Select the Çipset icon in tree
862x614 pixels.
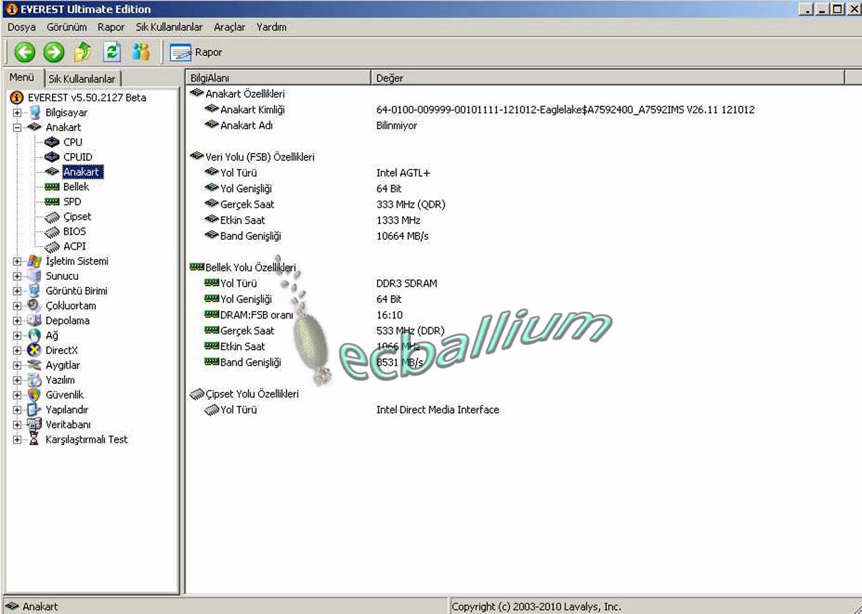click(52, 217)
